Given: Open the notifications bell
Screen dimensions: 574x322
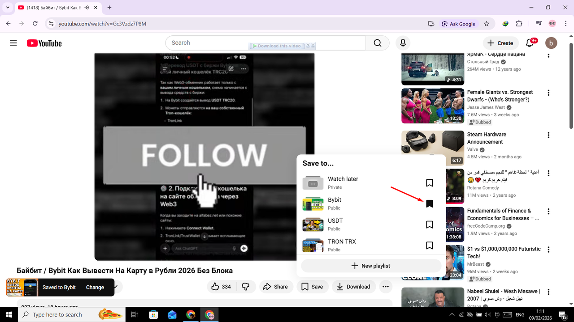Looking at the screenshot, I should [x=529, y=43].
